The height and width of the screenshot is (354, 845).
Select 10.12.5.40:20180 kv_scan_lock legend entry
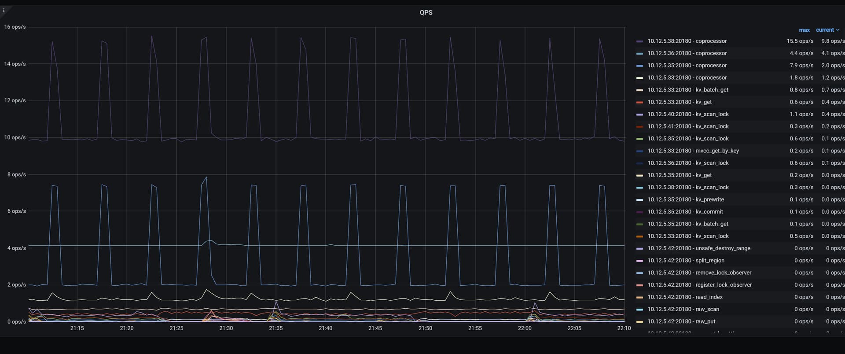pos(688,114)
